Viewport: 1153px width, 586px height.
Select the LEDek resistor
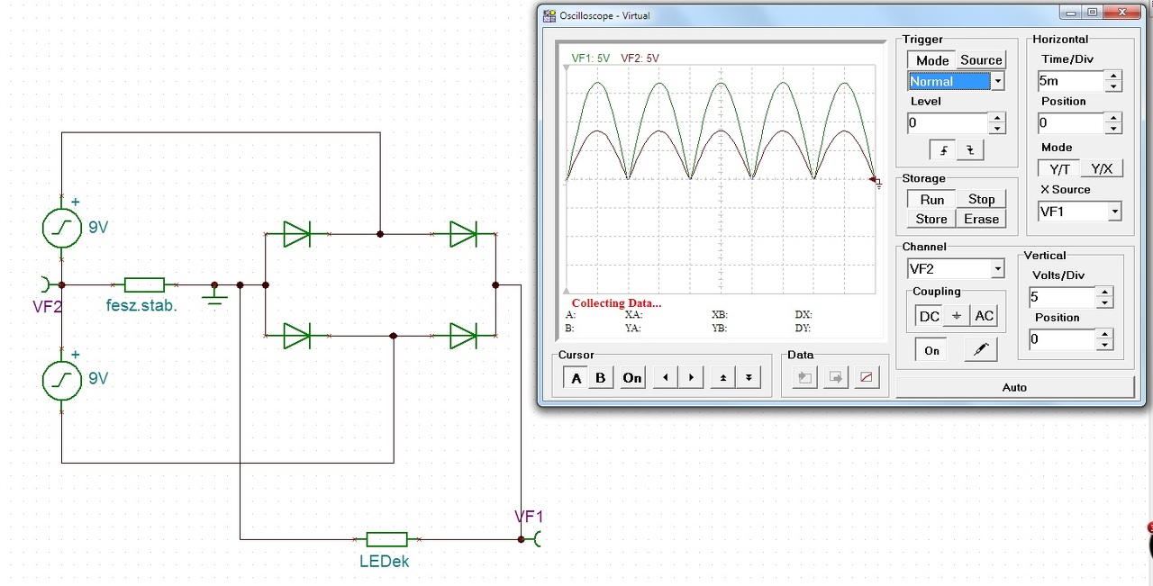coord(386,539)
